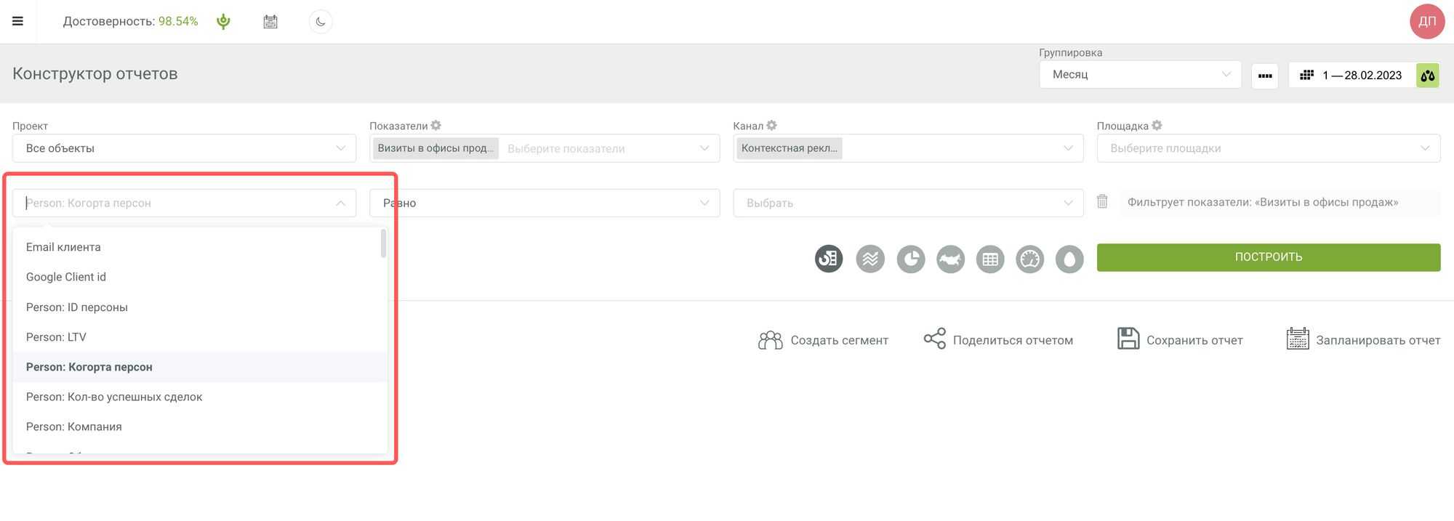
Task: Open the hamburger main menu
Action: tap(17, 21)
